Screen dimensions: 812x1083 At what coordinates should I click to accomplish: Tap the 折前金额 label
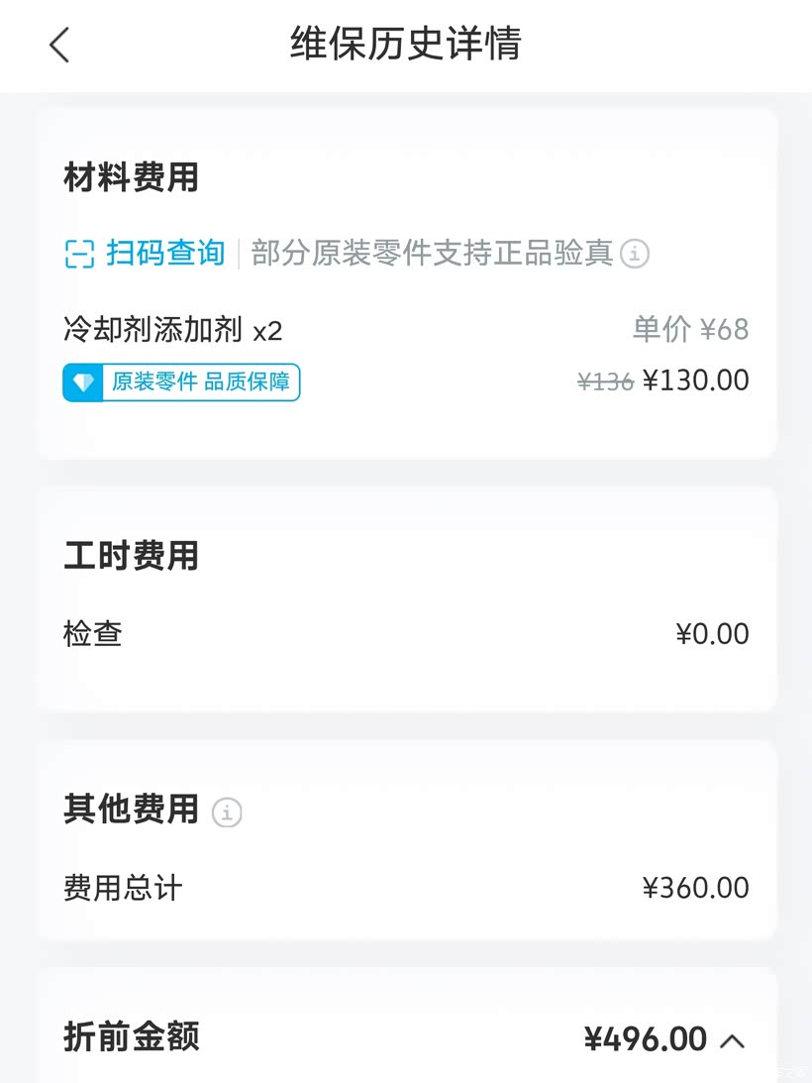[x=132, y=1037]
